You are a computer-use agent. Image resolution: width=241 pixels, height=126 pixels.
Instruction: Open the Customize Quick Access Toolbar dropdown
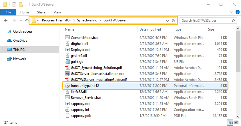click(x=26, y=5)
